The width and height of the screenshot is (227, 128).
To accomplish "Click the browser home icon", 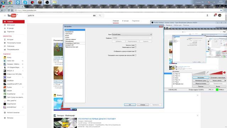I will tap(12, 10).
